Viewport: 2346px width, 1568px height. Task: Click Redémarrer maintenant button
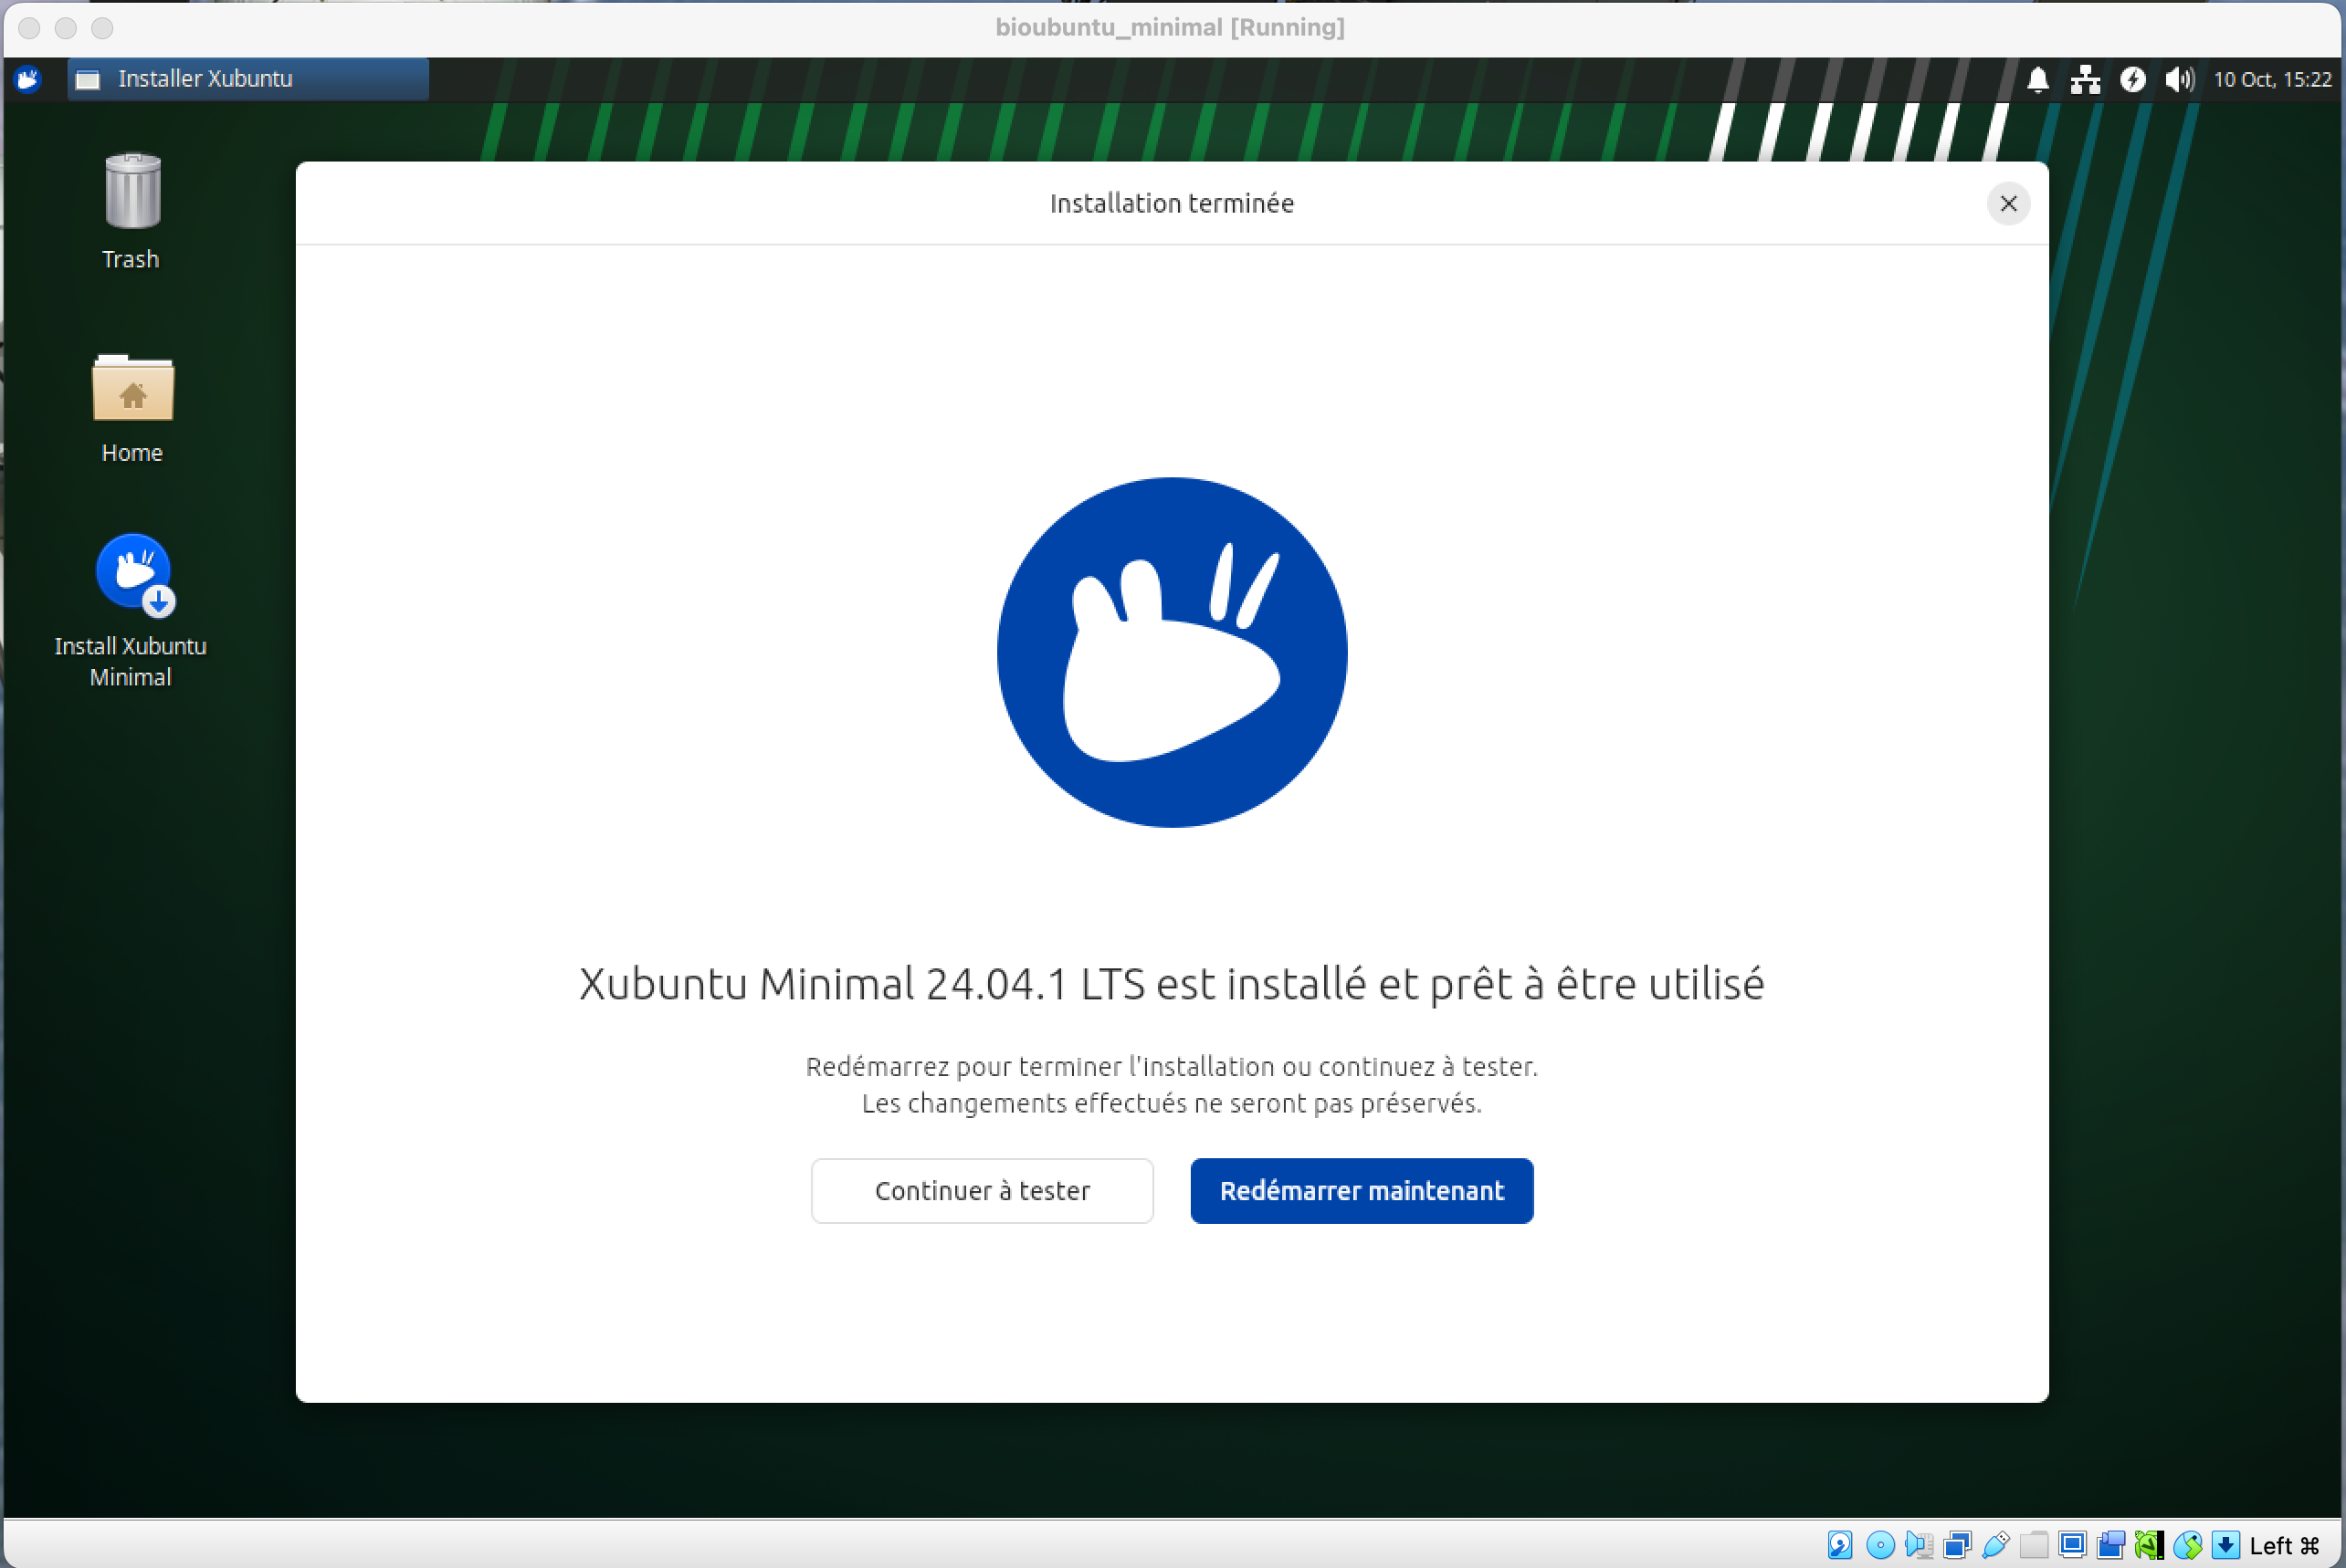point(1361,1190)
